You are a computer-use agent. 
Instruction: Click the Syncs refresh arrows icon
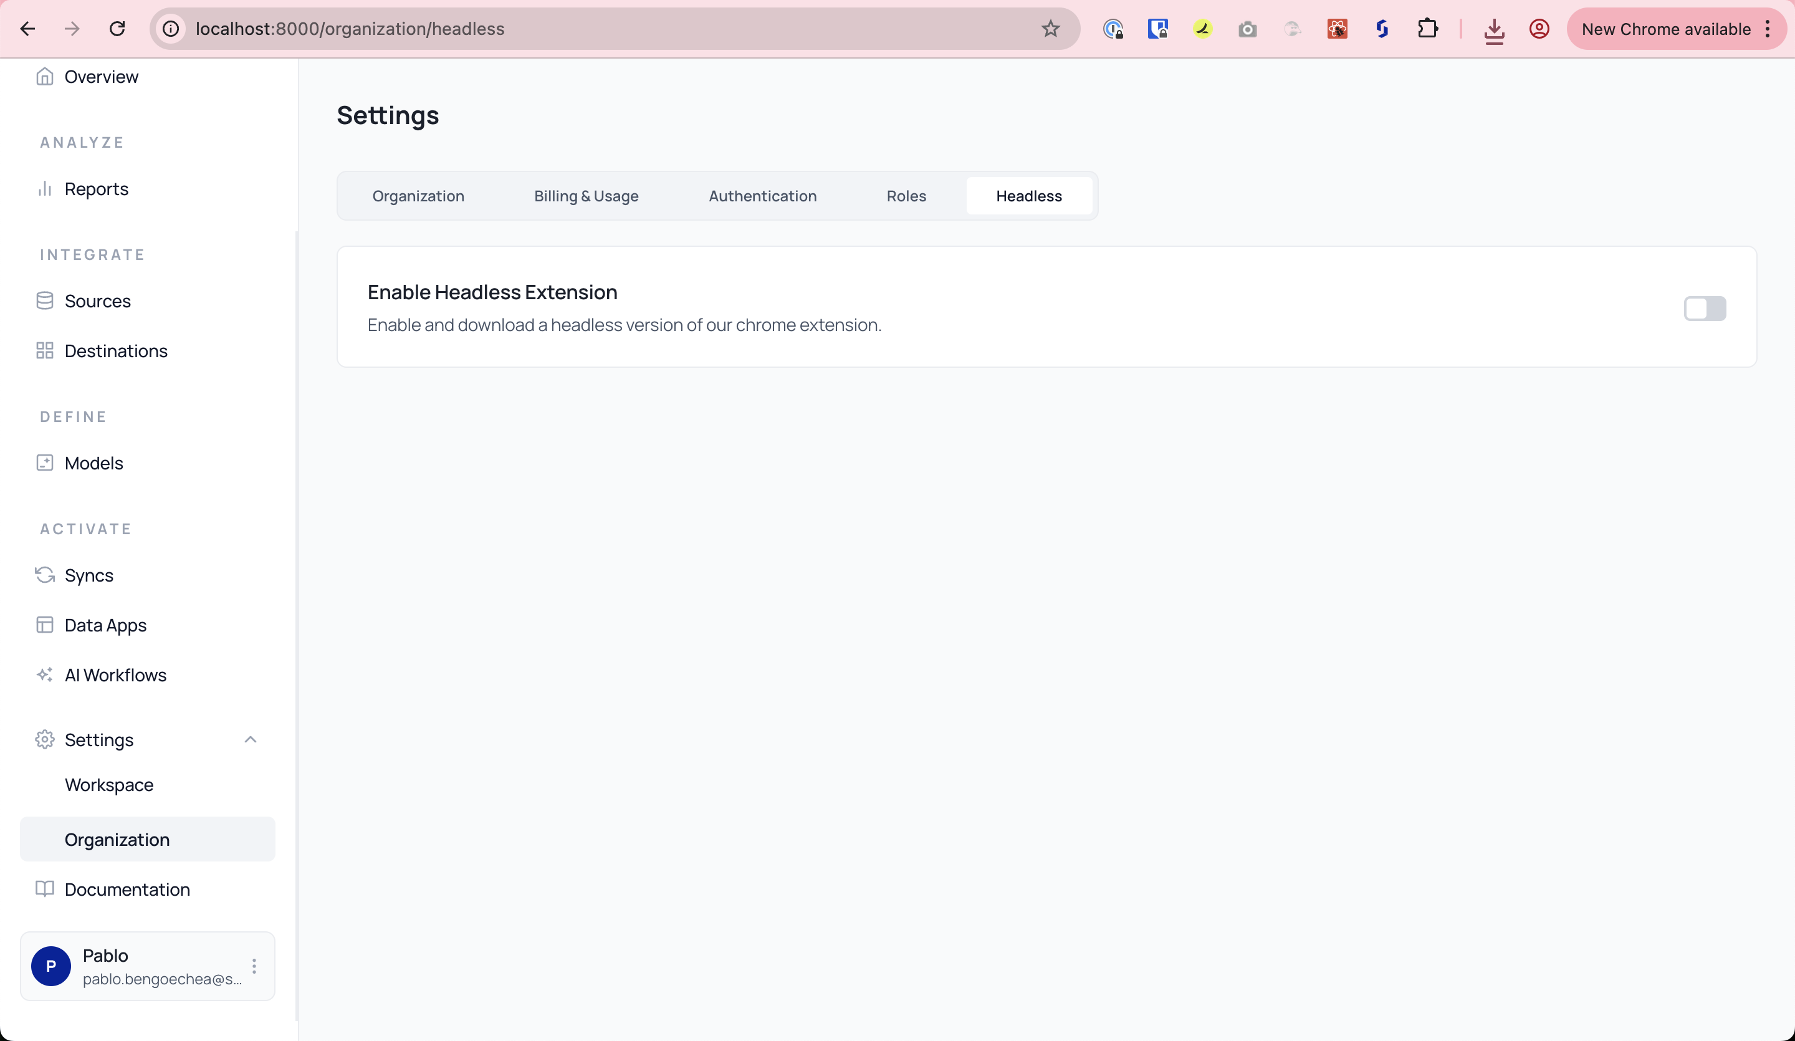[x=45, y=575]
